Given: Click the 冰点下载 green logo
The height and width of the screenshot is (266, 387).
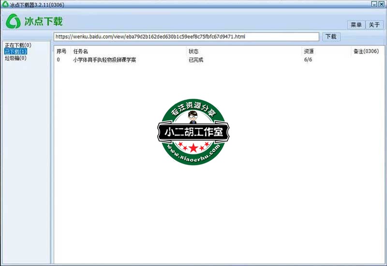Looking at the screenshot, I should pyautogui.click(x=34, y=22).
